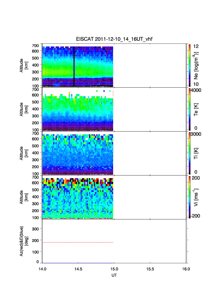Click the 'Ne [log(m-3)]' color bar label

pos(196,65)
